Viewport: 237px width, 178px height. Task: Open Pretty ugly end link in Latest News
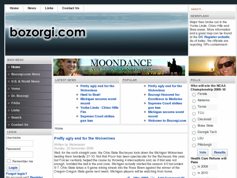click(x=97, y=88)
